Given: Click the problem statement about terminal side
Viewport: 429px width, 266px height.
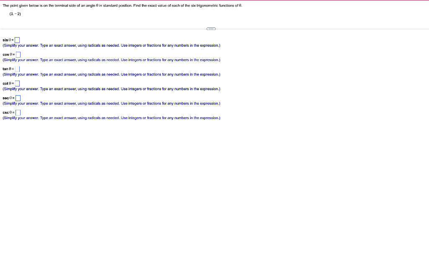Looking at the screenshot, I should tap(122, 5).
